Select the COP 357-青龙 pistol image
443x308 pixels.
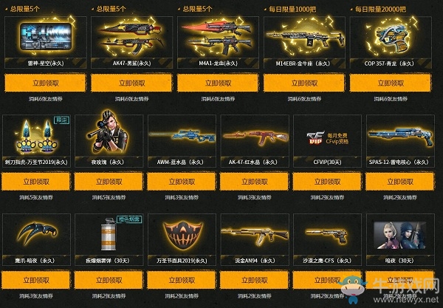click(391, 37)
